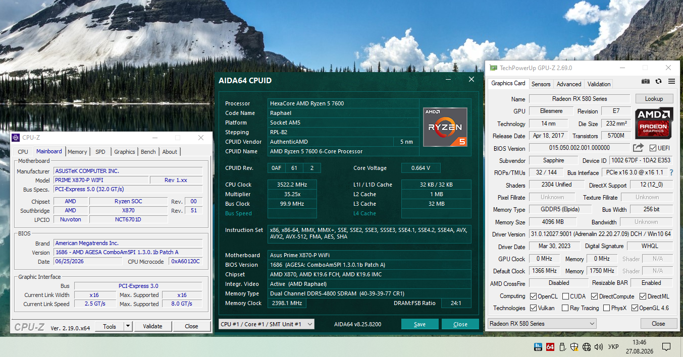
Task: Click the safely remove hardware tray icon
Action: [x=562, y=347]
